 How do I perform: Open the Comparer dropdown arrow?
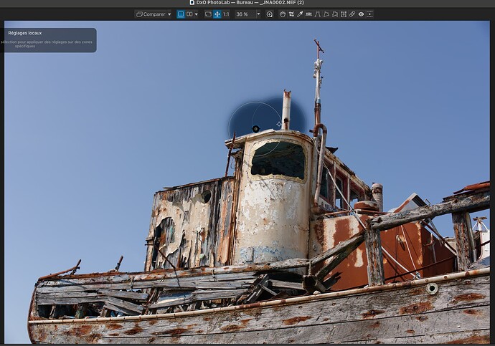click(x=169, y=14)
